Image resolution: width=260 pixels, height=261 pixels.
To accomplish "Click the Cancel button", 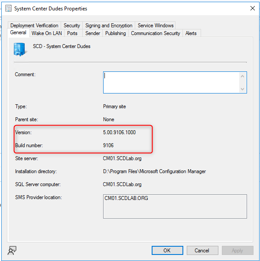I will pyautogui.click(x=202, y=250).
